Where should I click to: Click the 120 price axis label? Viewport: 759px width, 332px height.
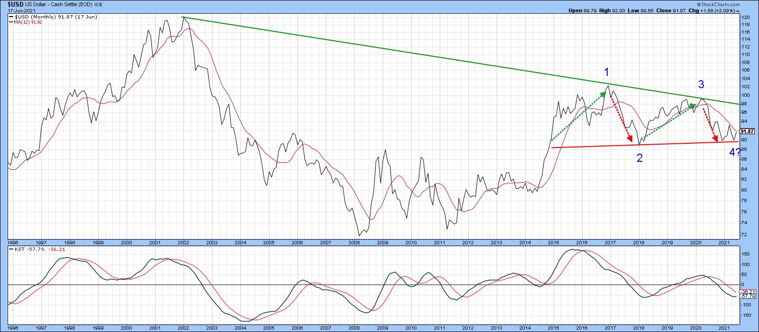(x=745, y=17)
